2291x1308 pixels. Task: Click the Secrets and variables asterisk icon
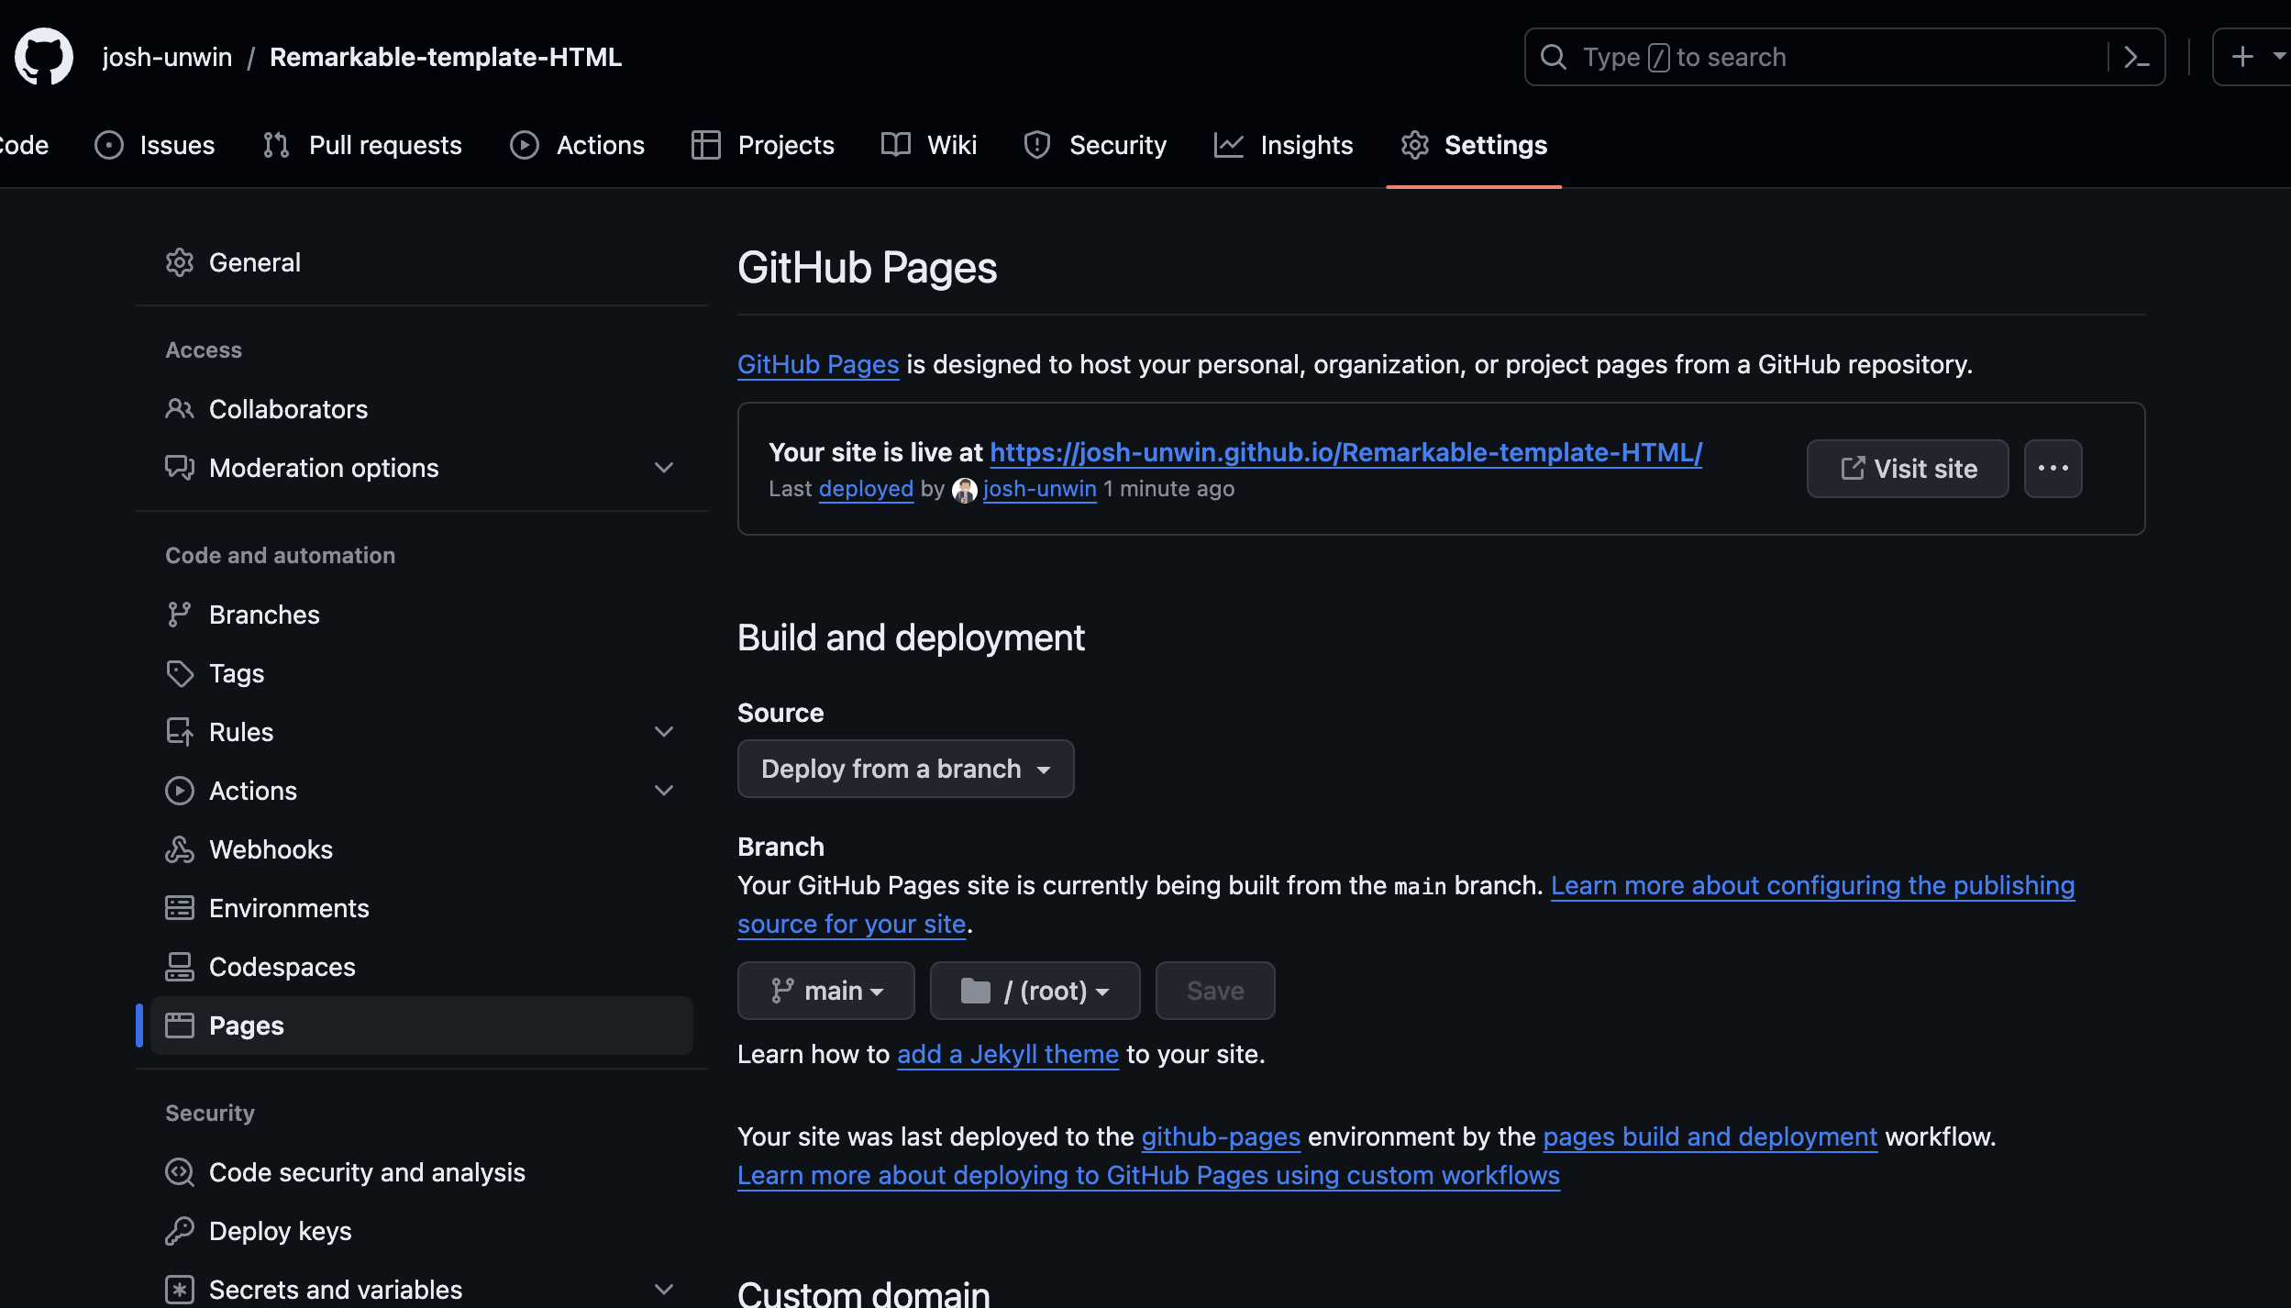click(180, 1290)
